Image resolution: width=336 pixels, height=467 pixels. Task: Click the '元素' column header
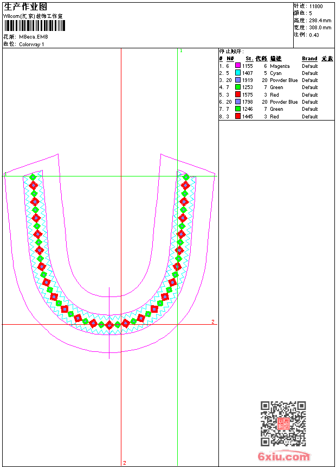pyautogui.click(x=327, y=59)
